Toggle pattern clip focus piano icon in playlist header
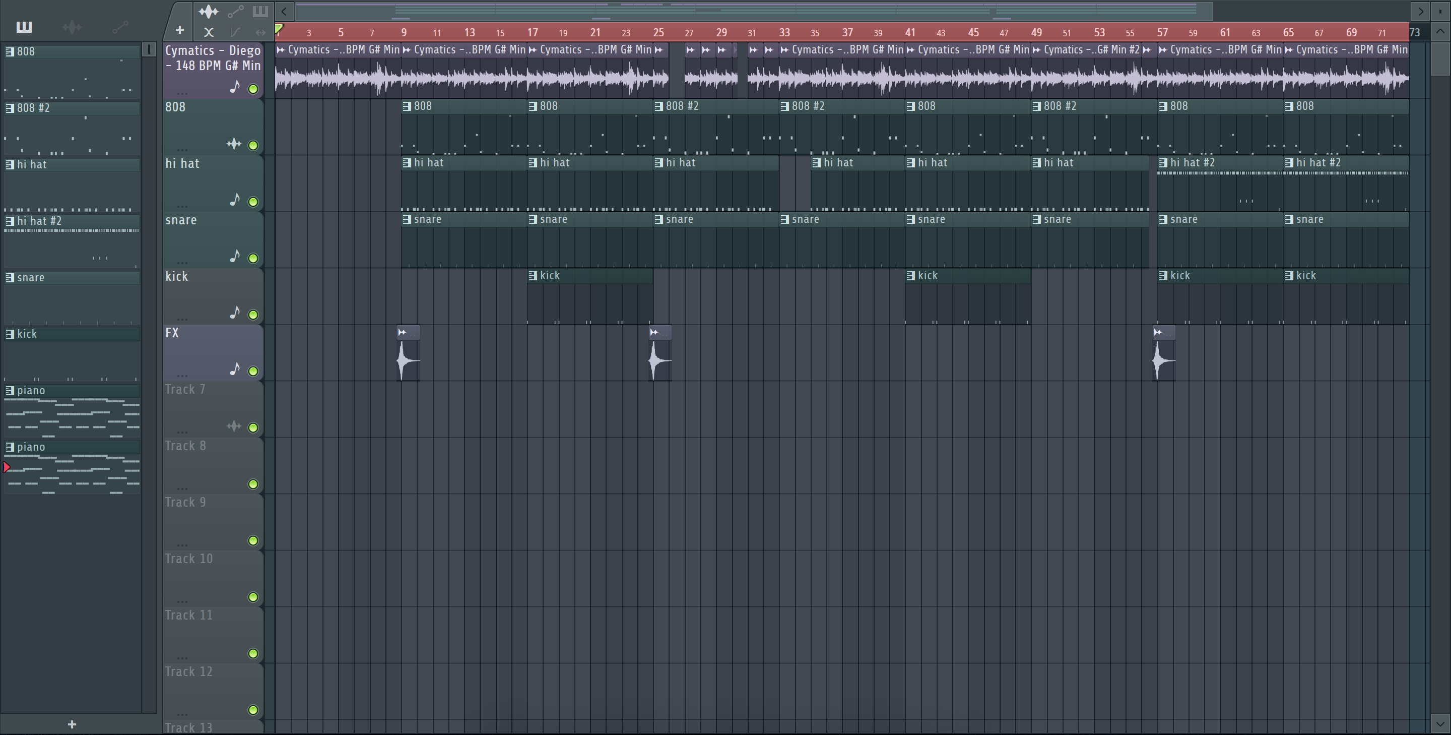The height and width of the screenshot is (735, 1451). point(260,11)
